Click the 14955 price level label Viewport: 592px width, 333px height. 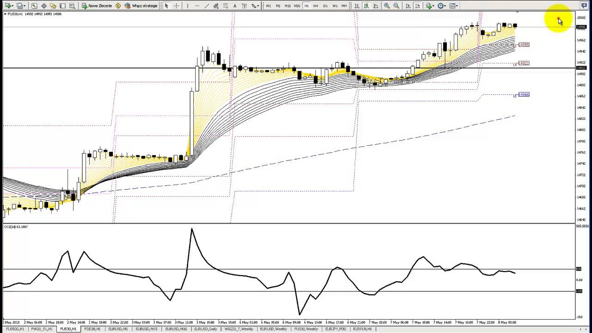point(524,45)
